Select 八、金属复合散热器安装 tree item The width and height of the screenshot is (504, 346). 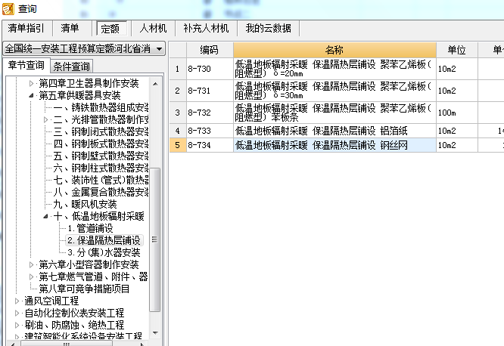pos(101,192)
